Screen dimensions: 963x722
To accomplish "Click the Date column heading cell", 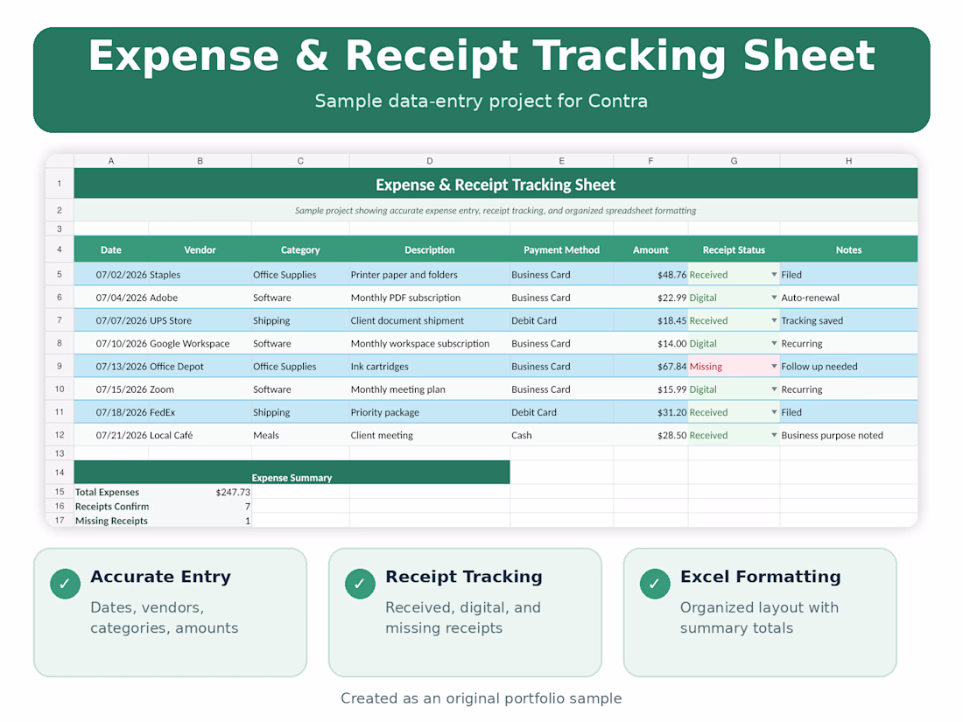I will click(x=111, y=250).
